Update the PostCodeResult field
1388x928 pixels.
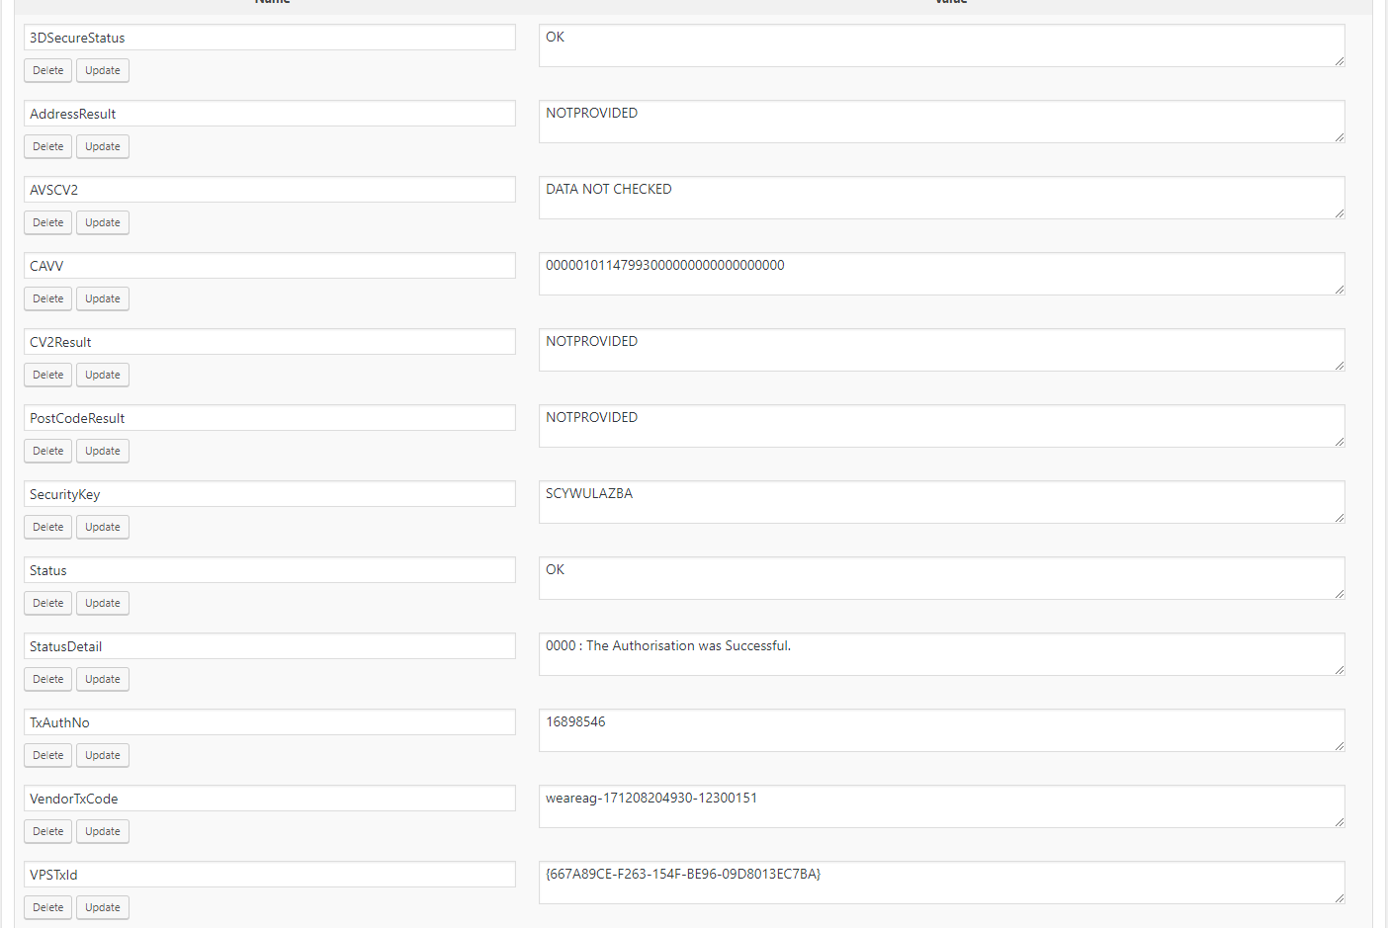click(103, 451)
